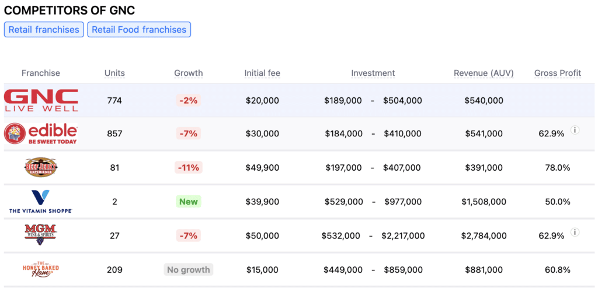598x296 pixels.
Task: Click the Growth column header
Action: pos(189,73)
